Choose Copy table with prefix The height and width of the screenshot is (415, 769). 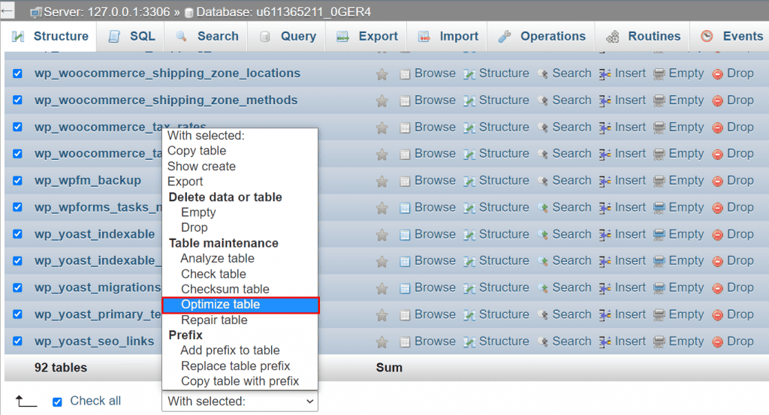pos(240,382)
